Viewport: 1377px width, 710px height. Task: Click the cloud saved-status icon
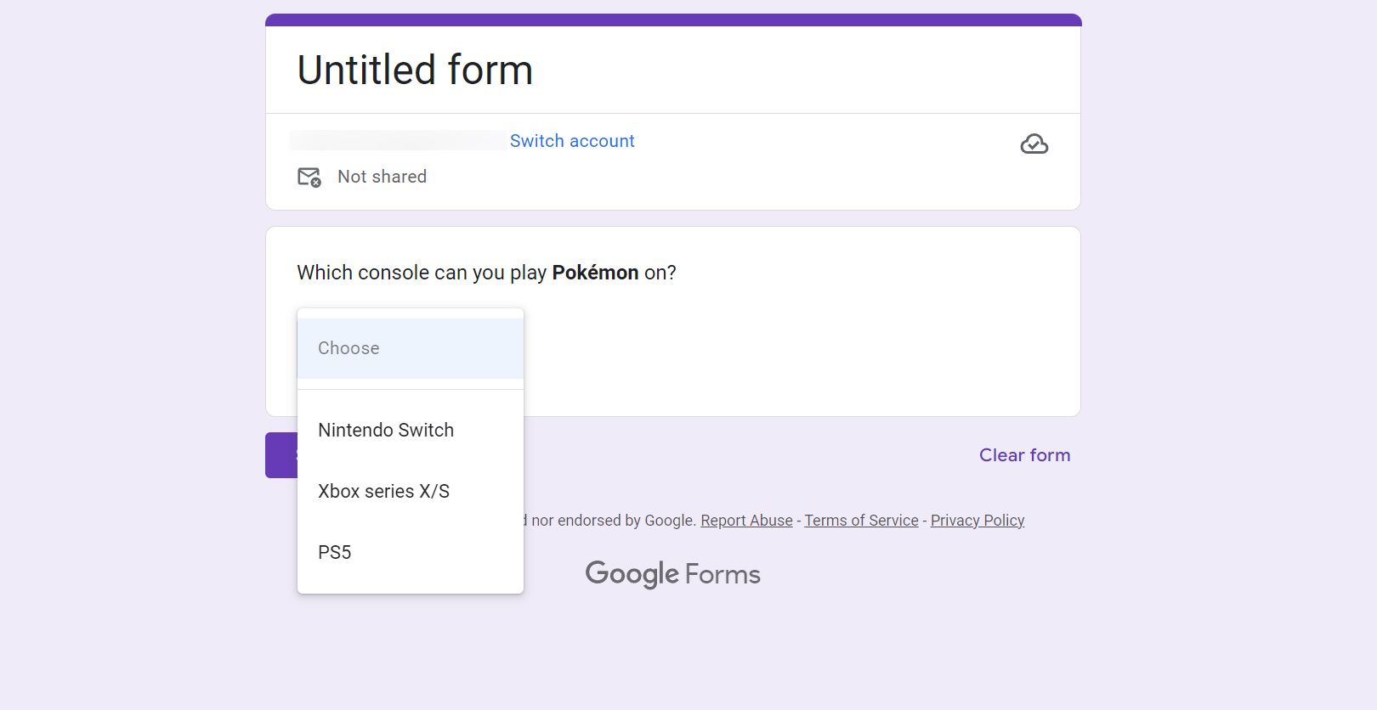(1034, 144)
